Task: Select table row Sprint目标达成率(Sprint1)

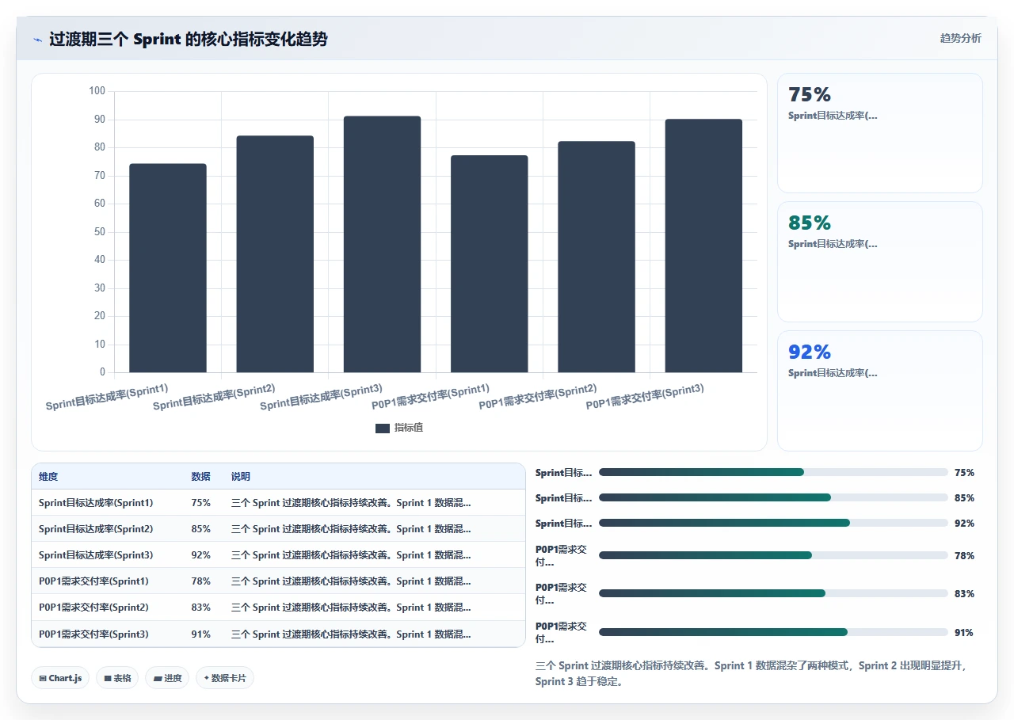Action: click(278, 503)
